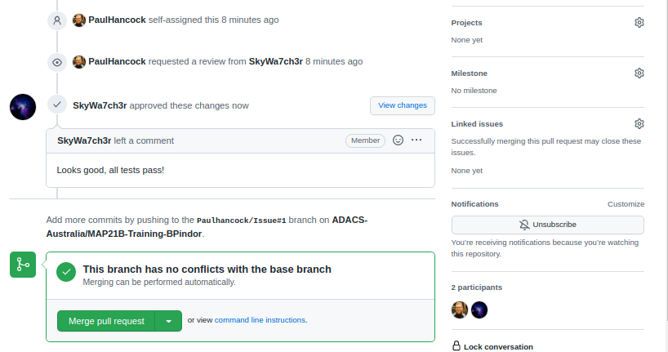Click the View changes button
The height and width of the screenshot is (352, 668).
403,105
